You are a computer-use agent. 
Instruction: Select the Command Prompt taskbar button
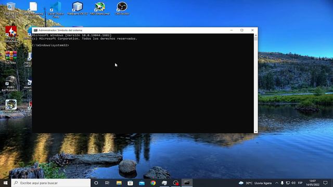[x=187, y=183]
